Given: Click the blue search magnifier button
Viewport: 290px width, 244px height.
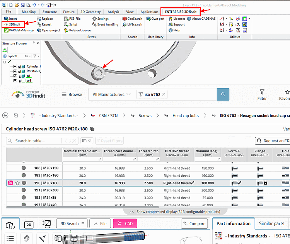Looking at the screenshot, I should 223,94.
